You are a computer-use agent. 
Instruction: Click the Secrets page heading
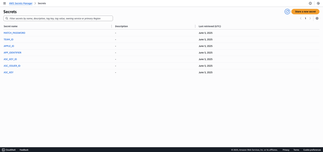click(10, 12)
